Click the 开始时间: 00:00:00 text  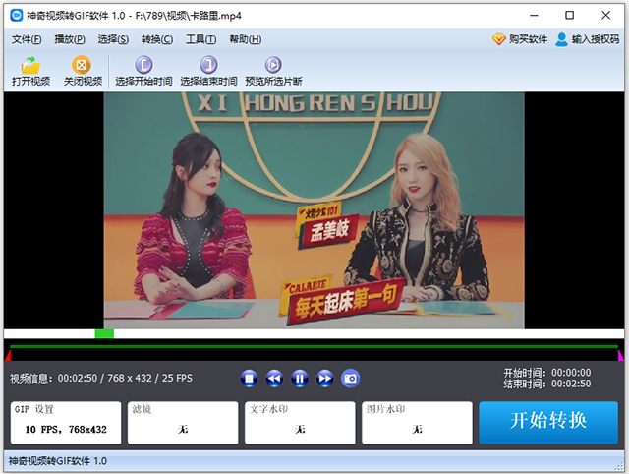[x=547, y=373]
